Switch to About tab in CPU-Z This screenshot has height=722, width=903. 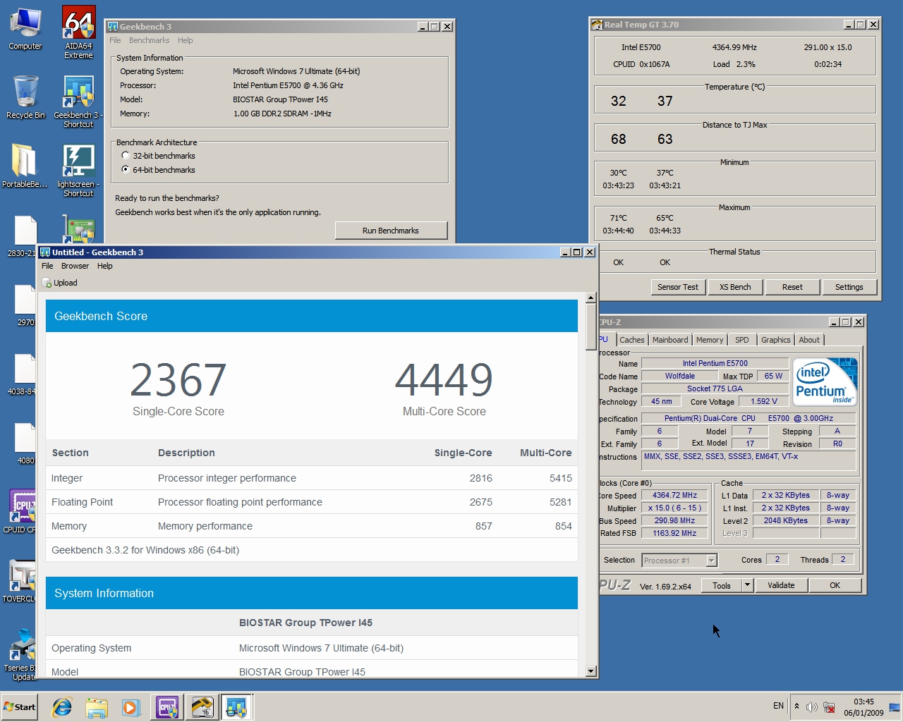[809, 340]
